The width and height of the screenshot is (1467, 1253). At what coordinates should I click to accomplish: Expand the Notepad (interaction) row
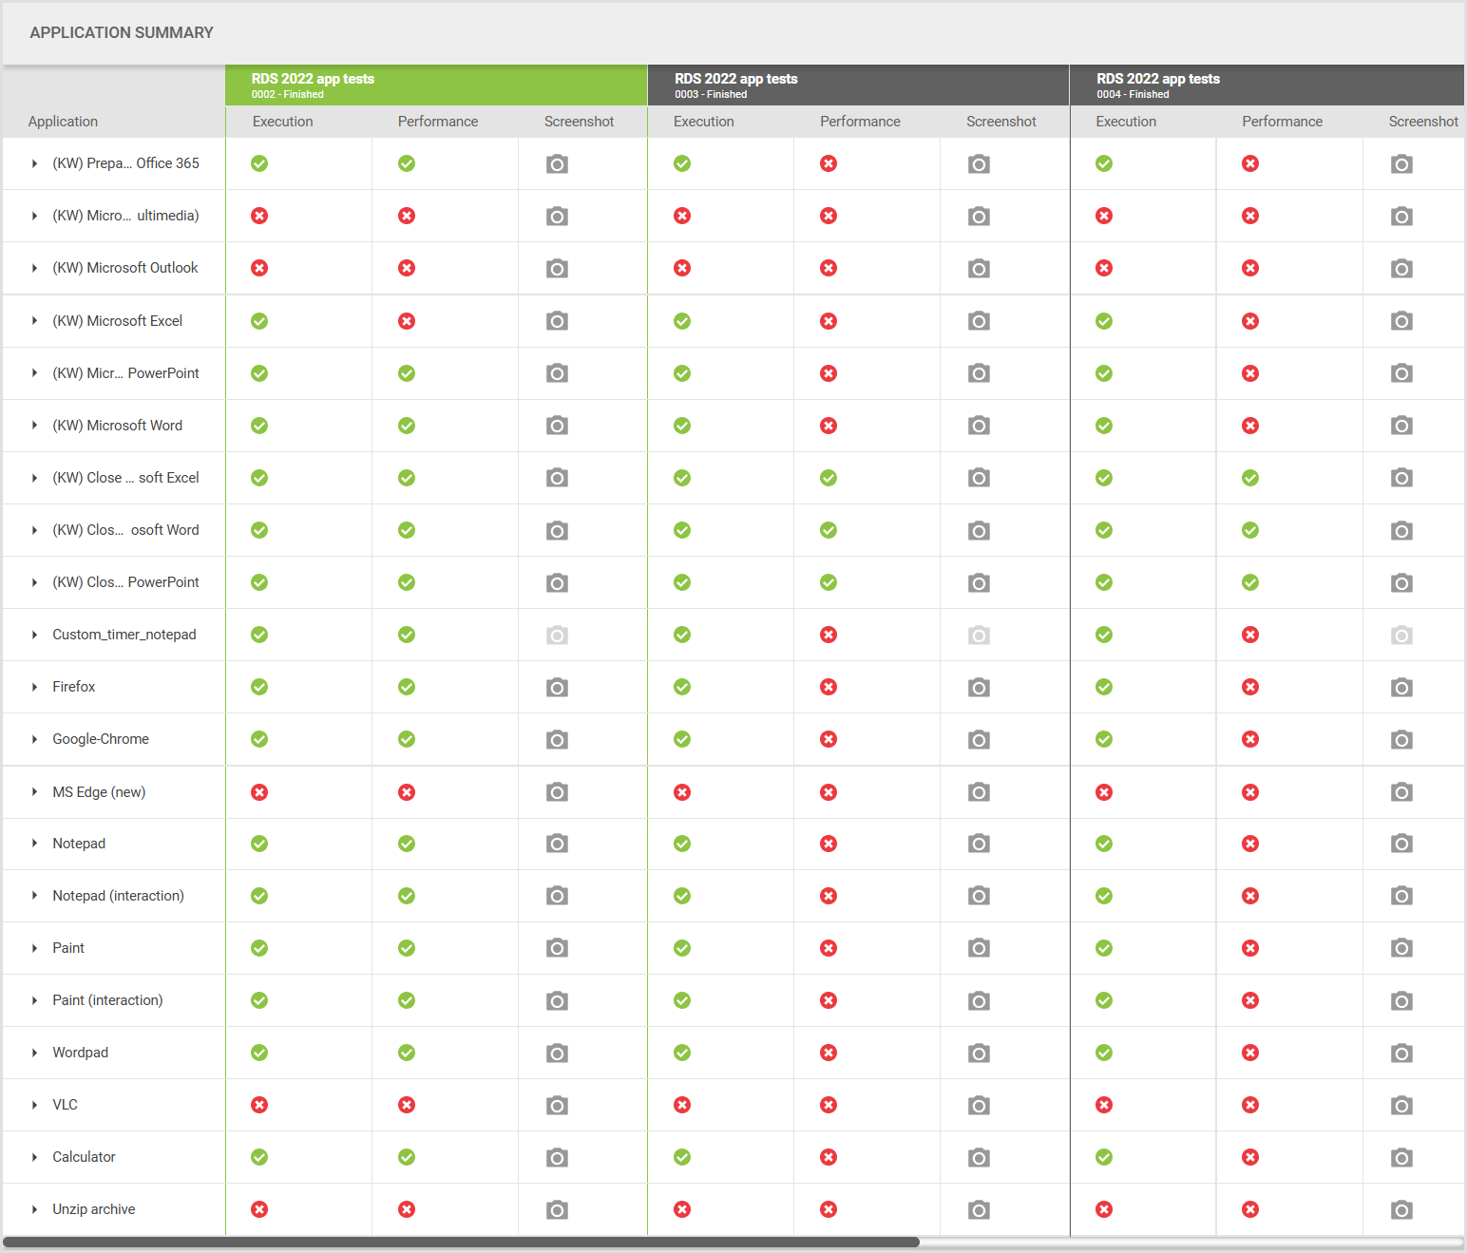pos(34,896)
